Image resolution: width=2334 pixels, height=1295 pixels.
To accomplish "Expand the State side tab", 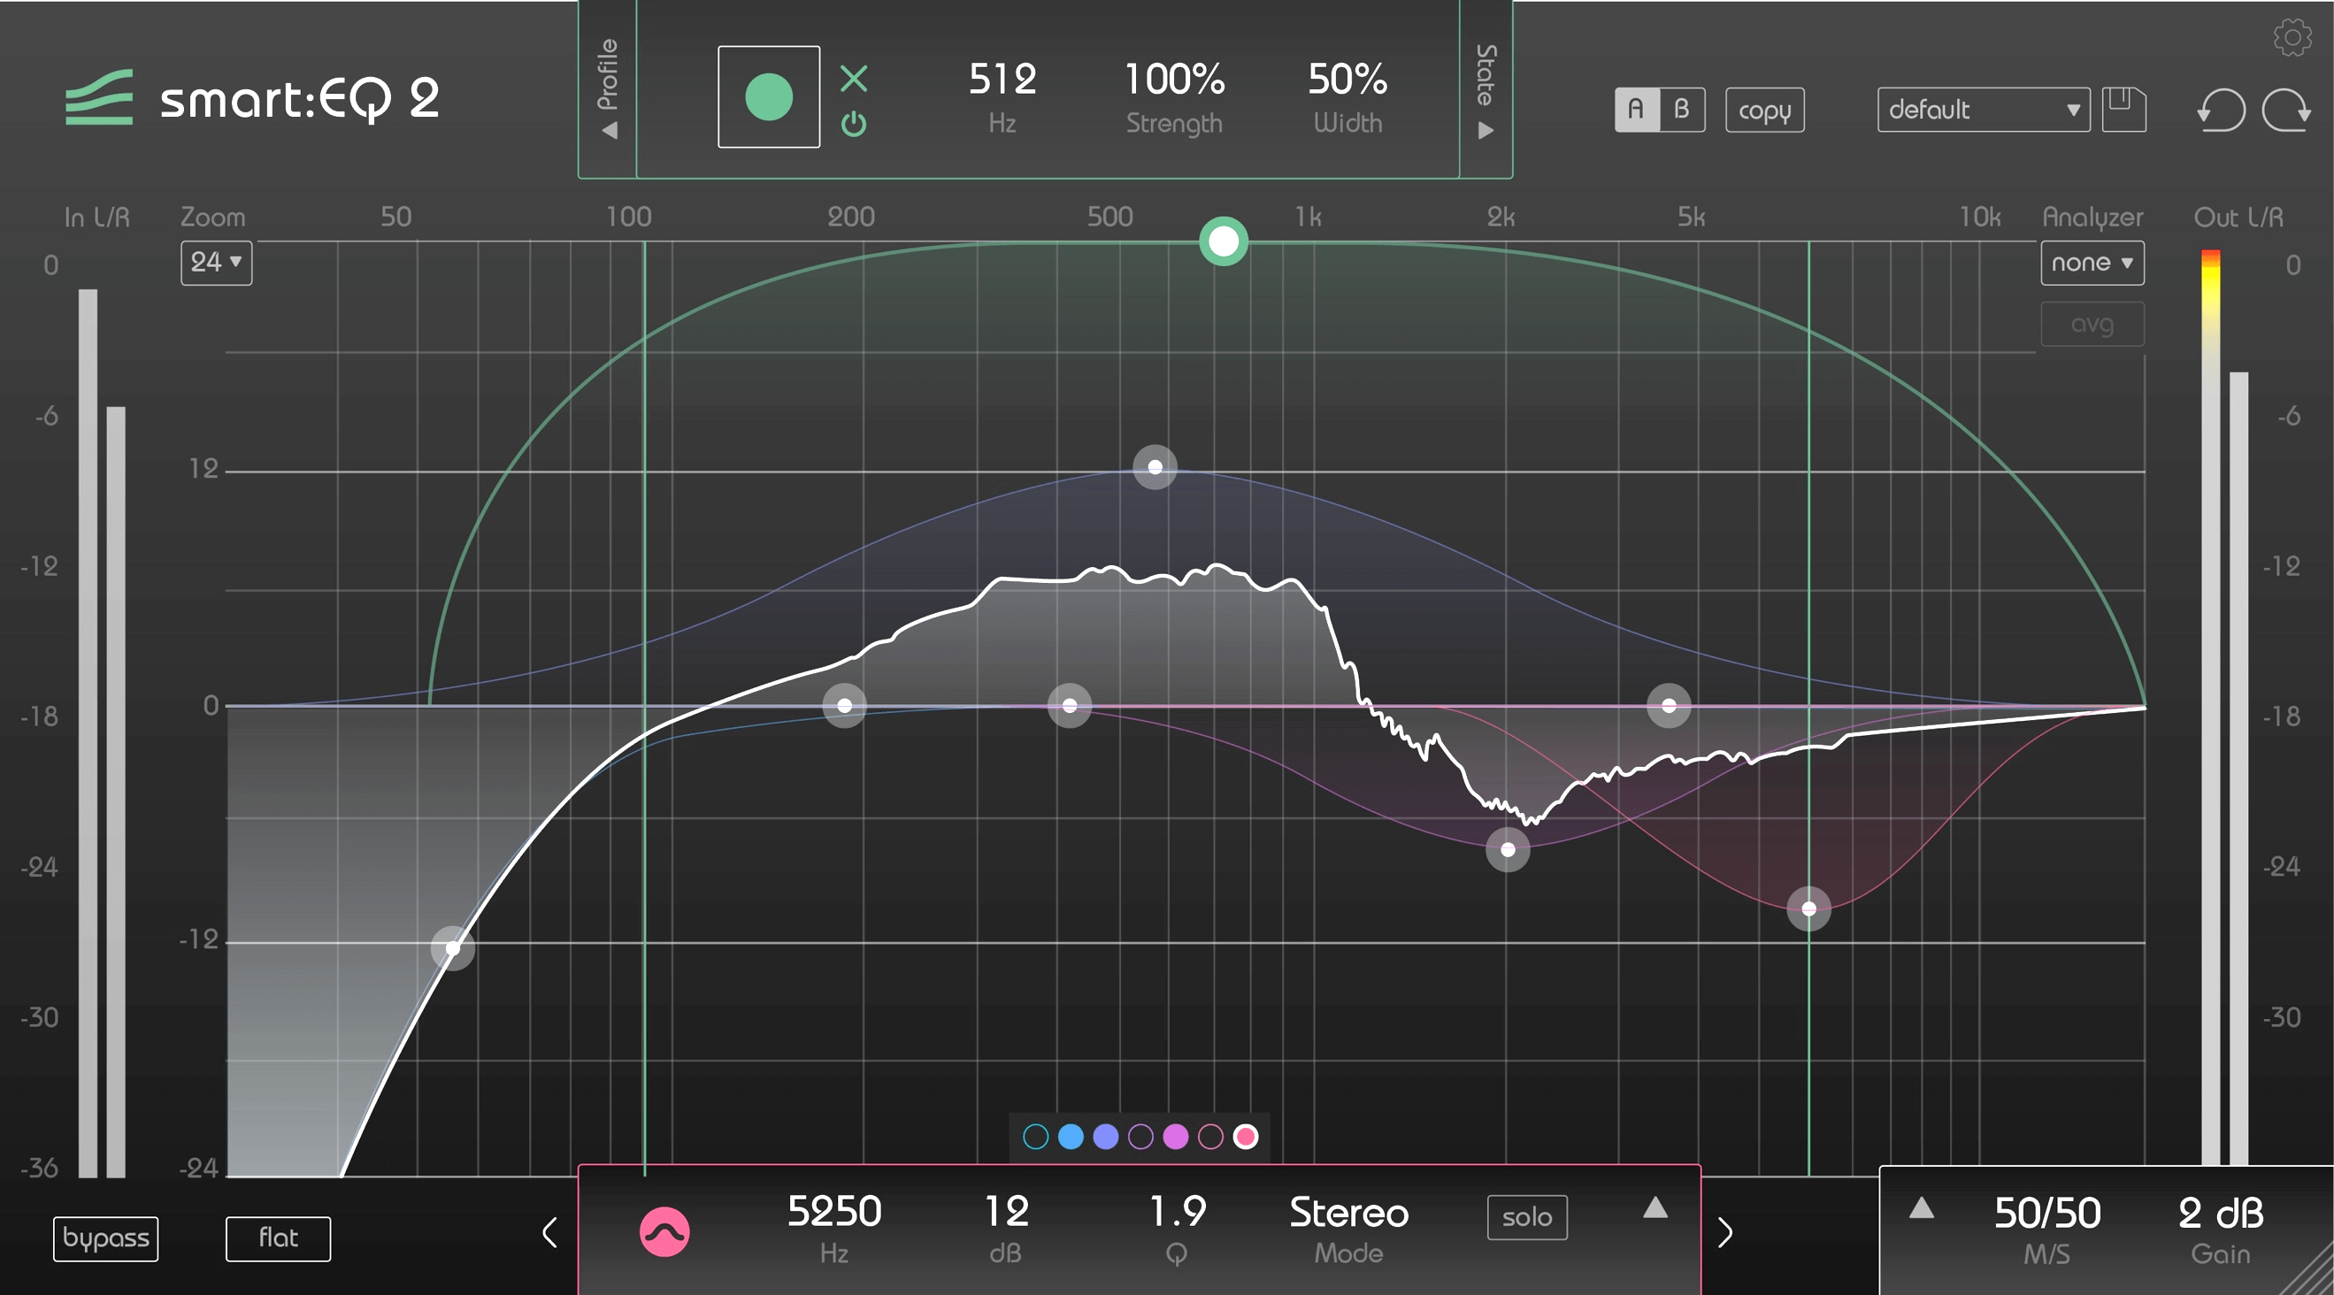I will click(1485, 88).
